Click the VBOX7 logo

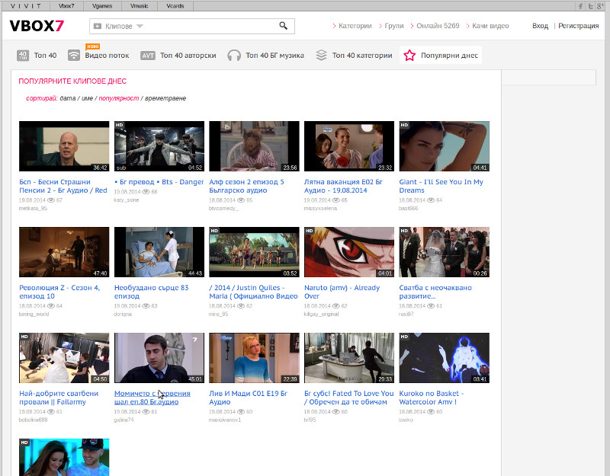pyautogui.click(x=37, y=26)
